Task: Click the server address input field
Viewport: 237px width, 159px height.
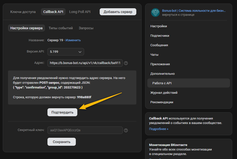Action: point(85,63)
